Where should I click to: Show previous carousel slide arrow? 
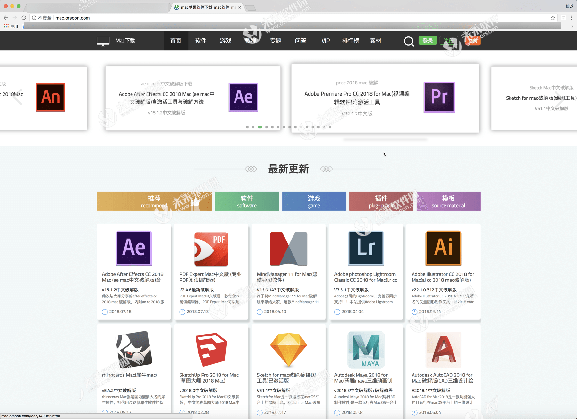coord(17,97)
